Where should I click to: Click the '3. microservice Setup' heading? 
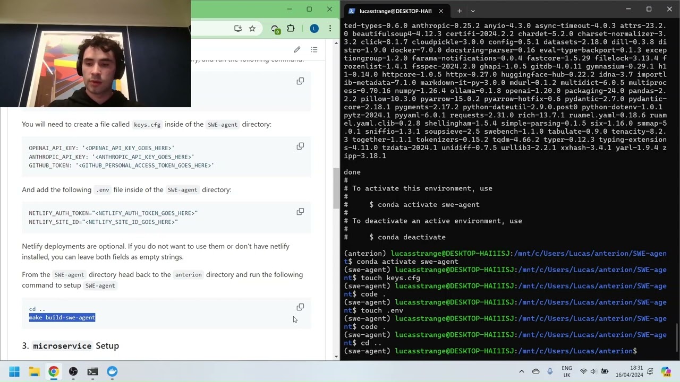tap(71, 345)
